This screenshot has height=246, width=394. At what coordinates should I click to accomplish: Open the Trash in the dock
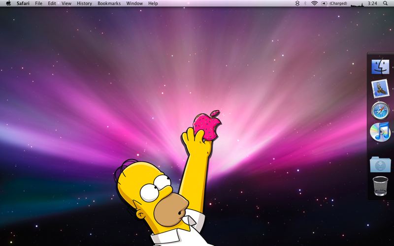point(380,186)
